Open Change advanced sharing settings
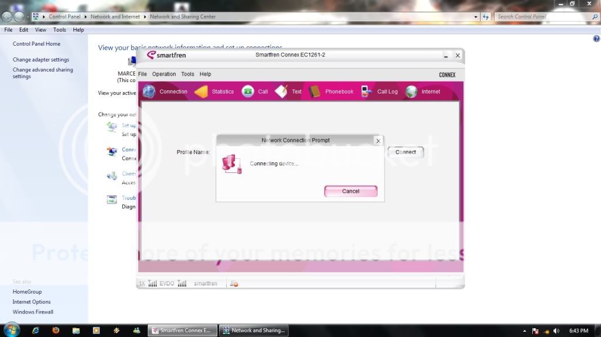Viewport: 601px width, 337px height. (x=43, y=73)
